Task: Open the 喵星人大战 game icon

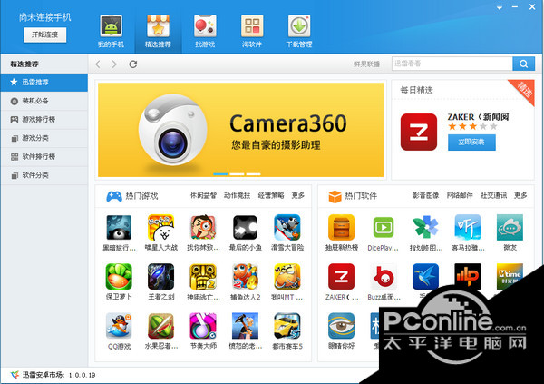Action: click(161, 228)
